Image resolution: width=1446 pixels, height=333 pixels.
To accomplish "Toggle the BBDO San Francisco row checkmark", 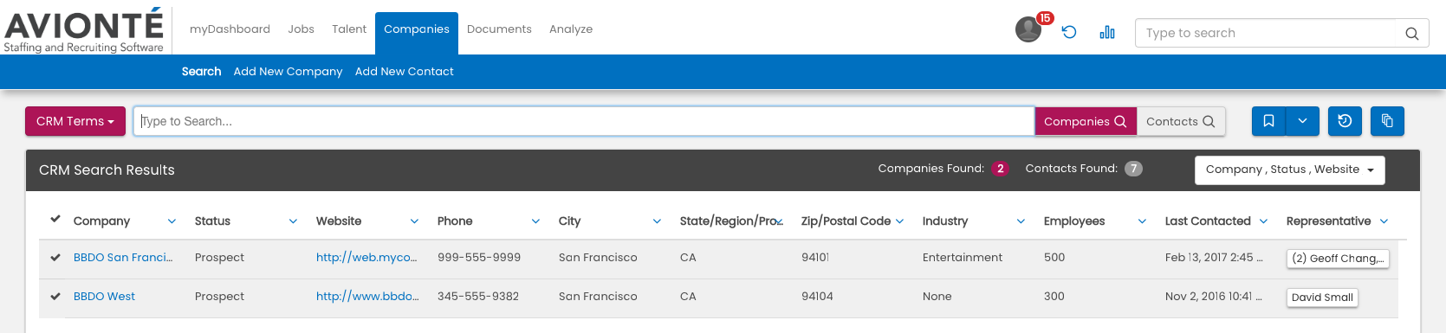I will (55, 257).
